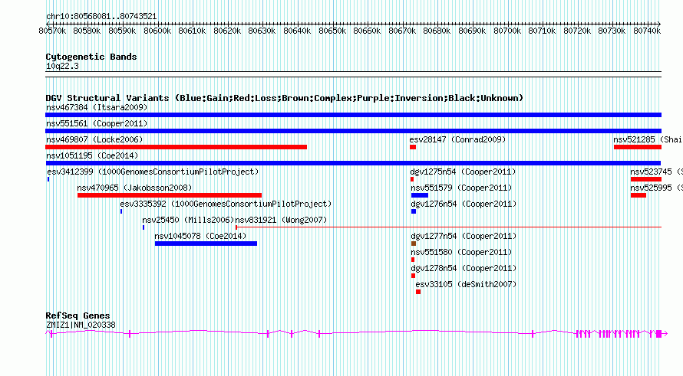
Task: Click the Cytogenetic Bands track title
Action: click(x=91, y=57)
